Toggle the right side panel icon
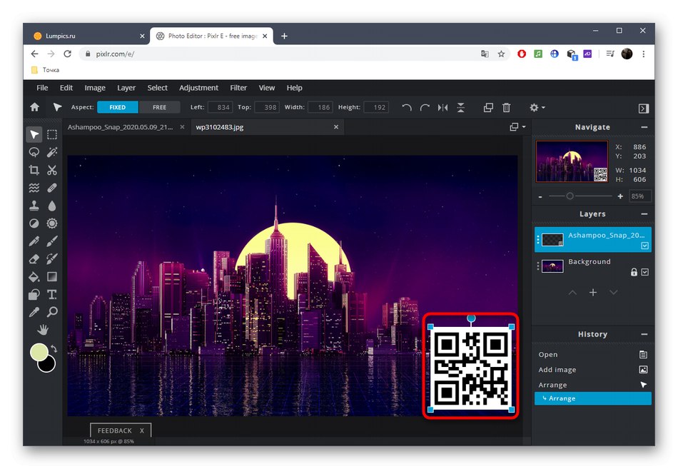Screen dimensions: 678x469 click(x=644, y=109)
